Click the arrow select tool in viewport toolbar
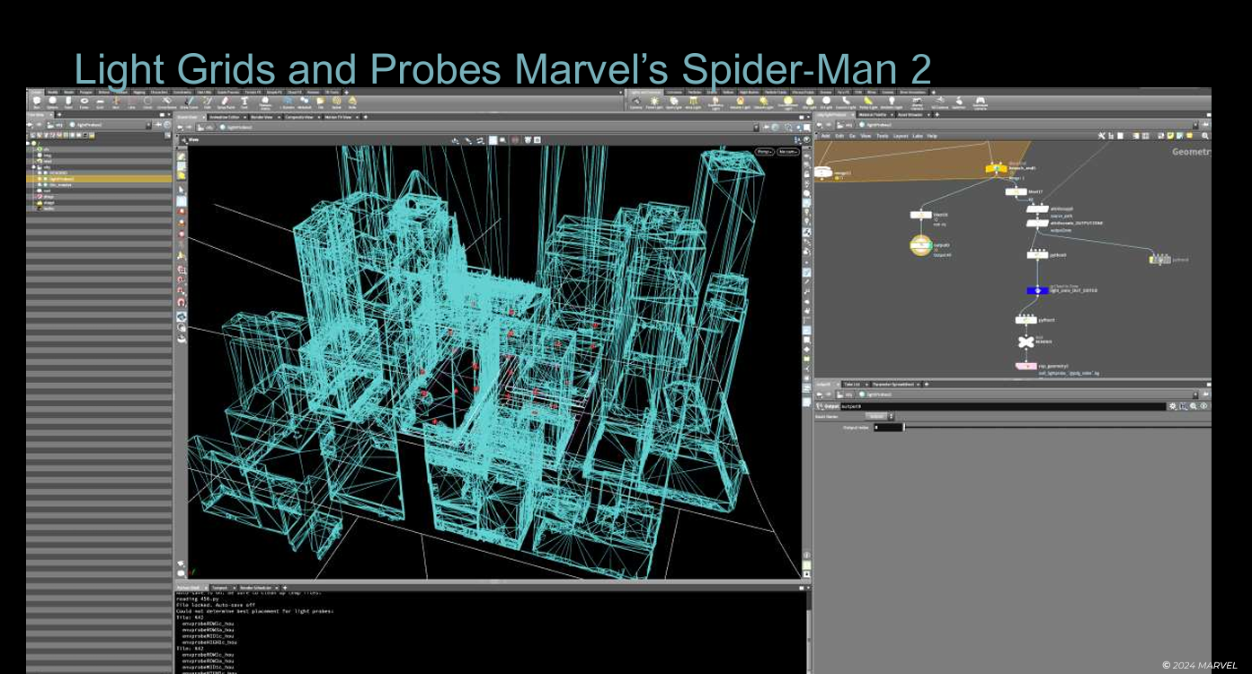This screenshot has height=674, width=1252. click(181, 190)
